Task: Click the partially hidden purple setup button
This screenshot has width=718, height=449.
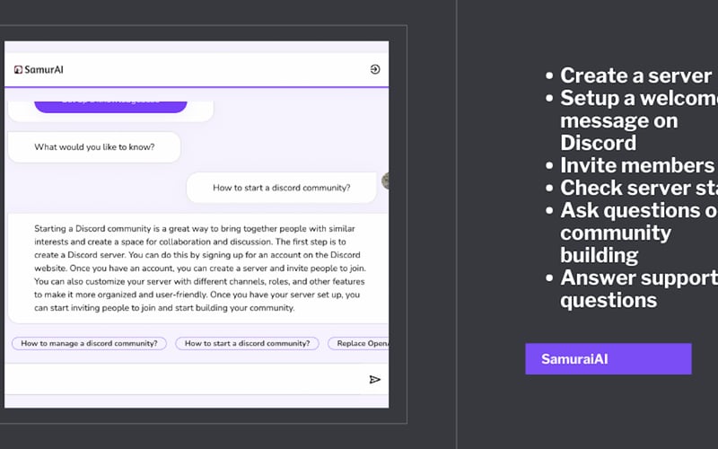Action: point(110,106)
